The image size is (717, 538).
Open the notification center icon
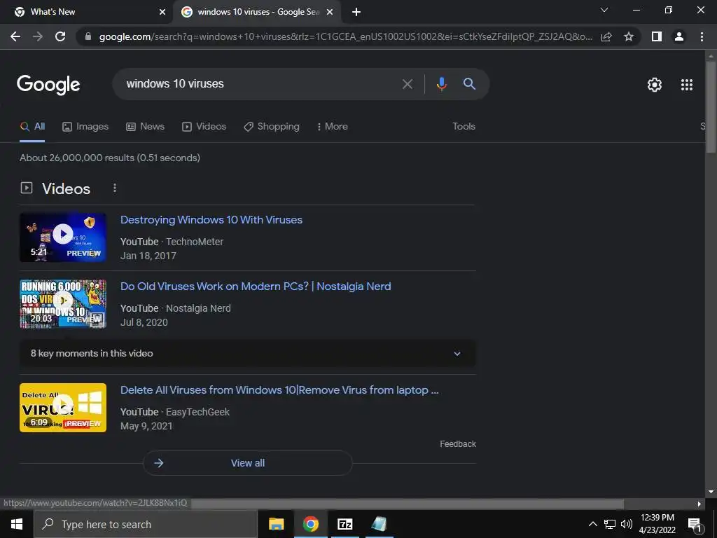point(695,524)
